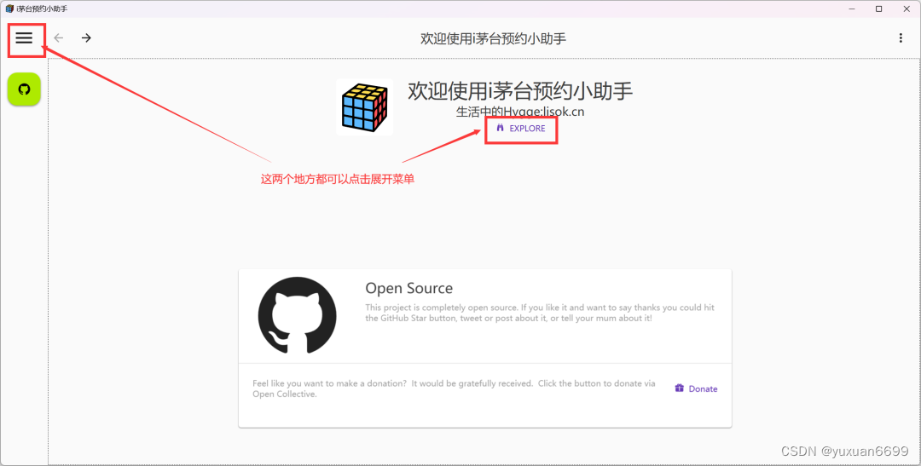The width and height of the screenshot is (921, 466).
Task: Click the red Chinese annotation text
Action: pos(337,180)
